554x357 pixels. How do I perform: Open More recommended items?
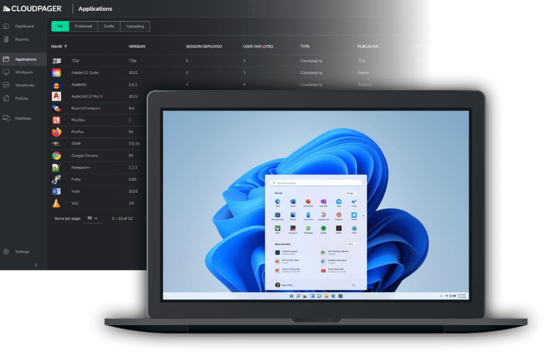tap(352, 244)
